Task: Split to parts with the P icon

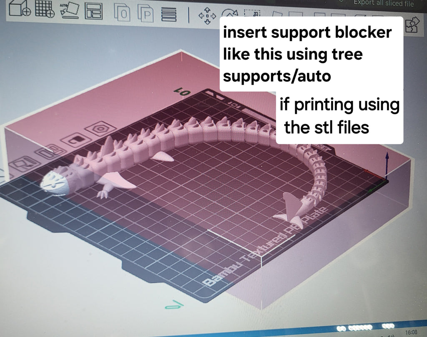Action: coord(146,13)
